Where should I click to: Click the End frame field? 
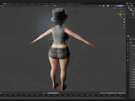click(x=122, y=93)
